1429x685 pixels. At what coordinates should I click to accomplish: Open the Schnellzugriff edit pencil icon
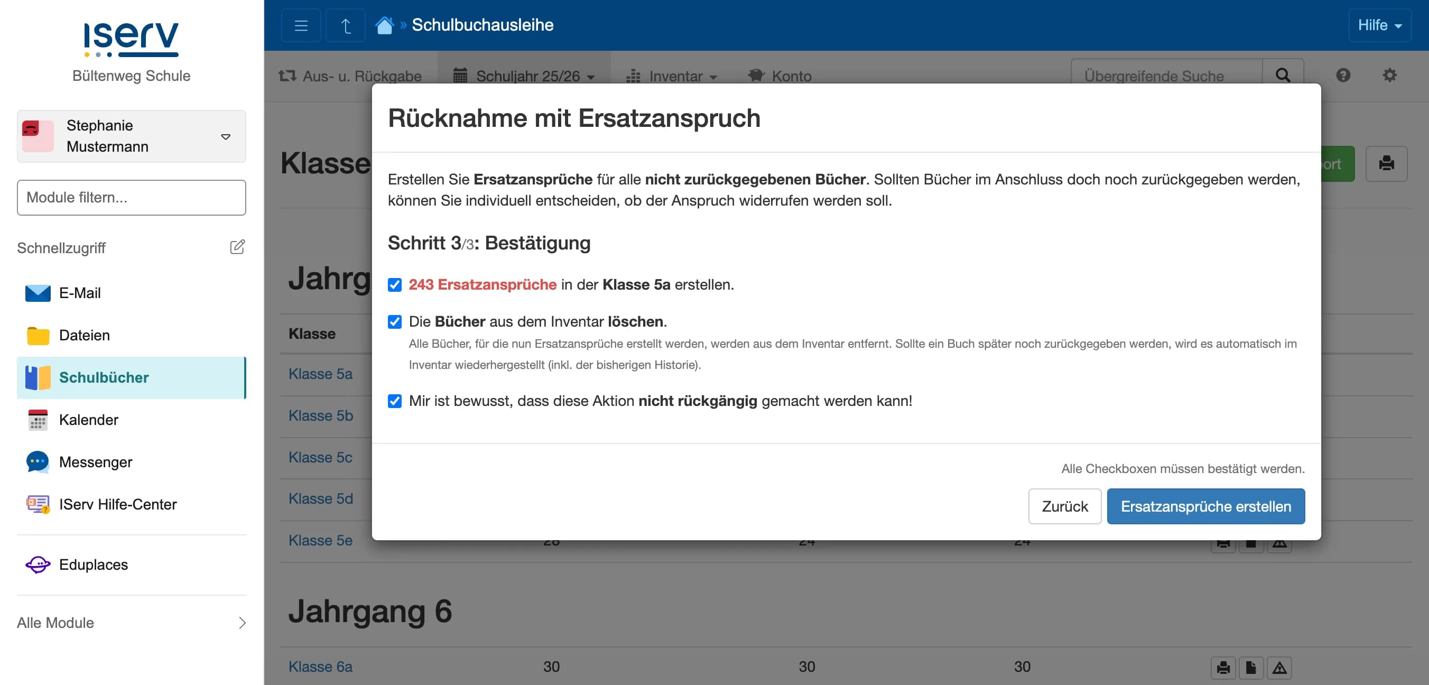click(237, 247)
